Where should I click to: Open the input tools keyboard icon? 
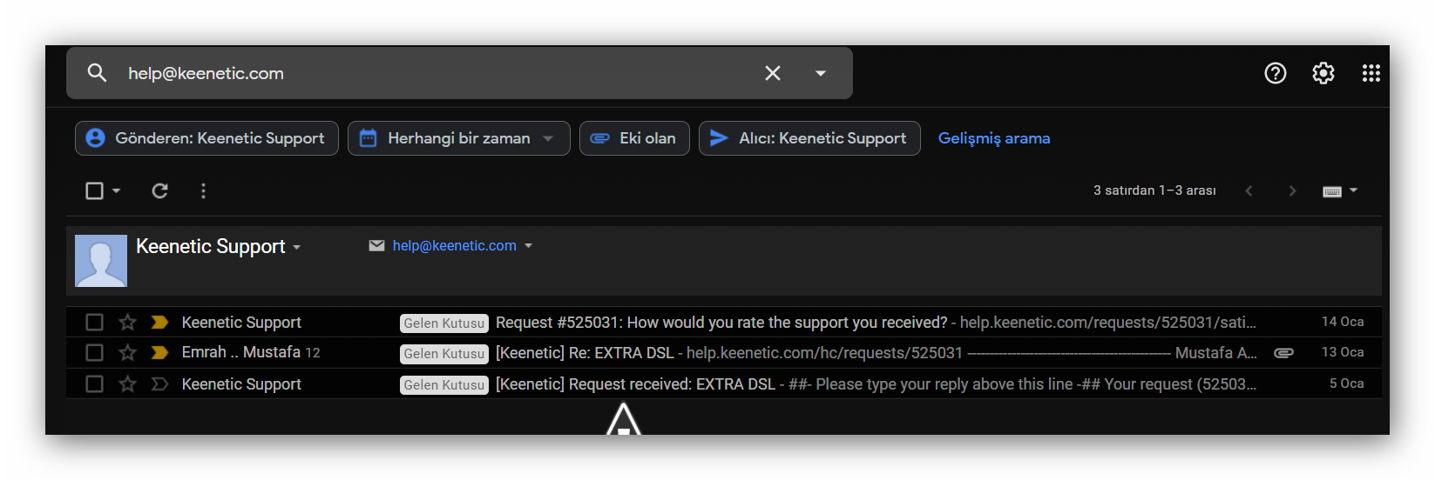1332,191
